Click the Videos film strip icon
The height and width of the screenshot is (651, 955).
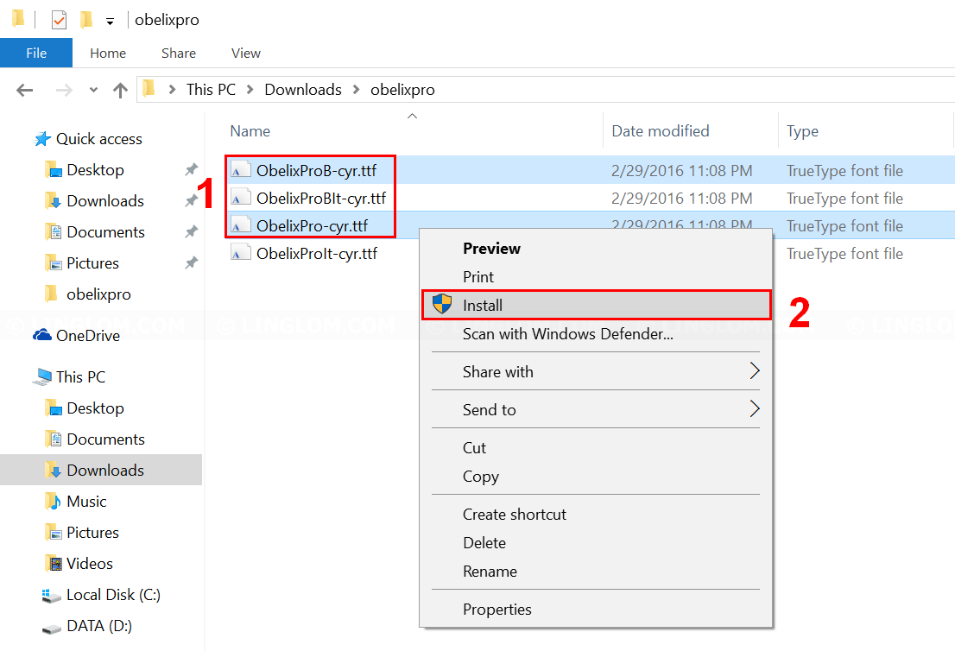pos(54,563)
